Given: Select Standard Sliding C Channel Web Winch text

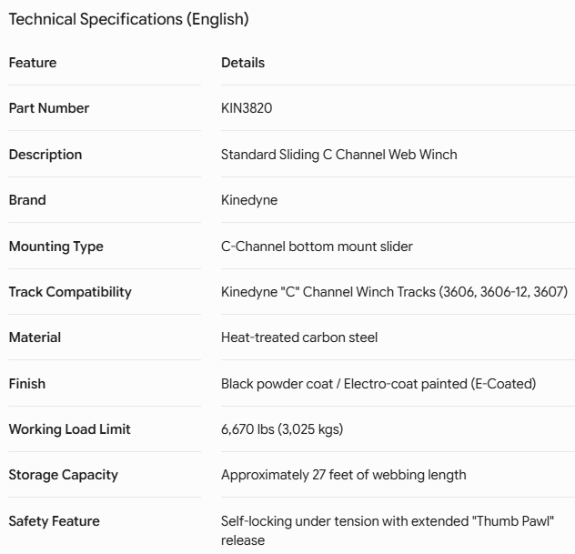Looking at the screenshot, I should 338,155.
